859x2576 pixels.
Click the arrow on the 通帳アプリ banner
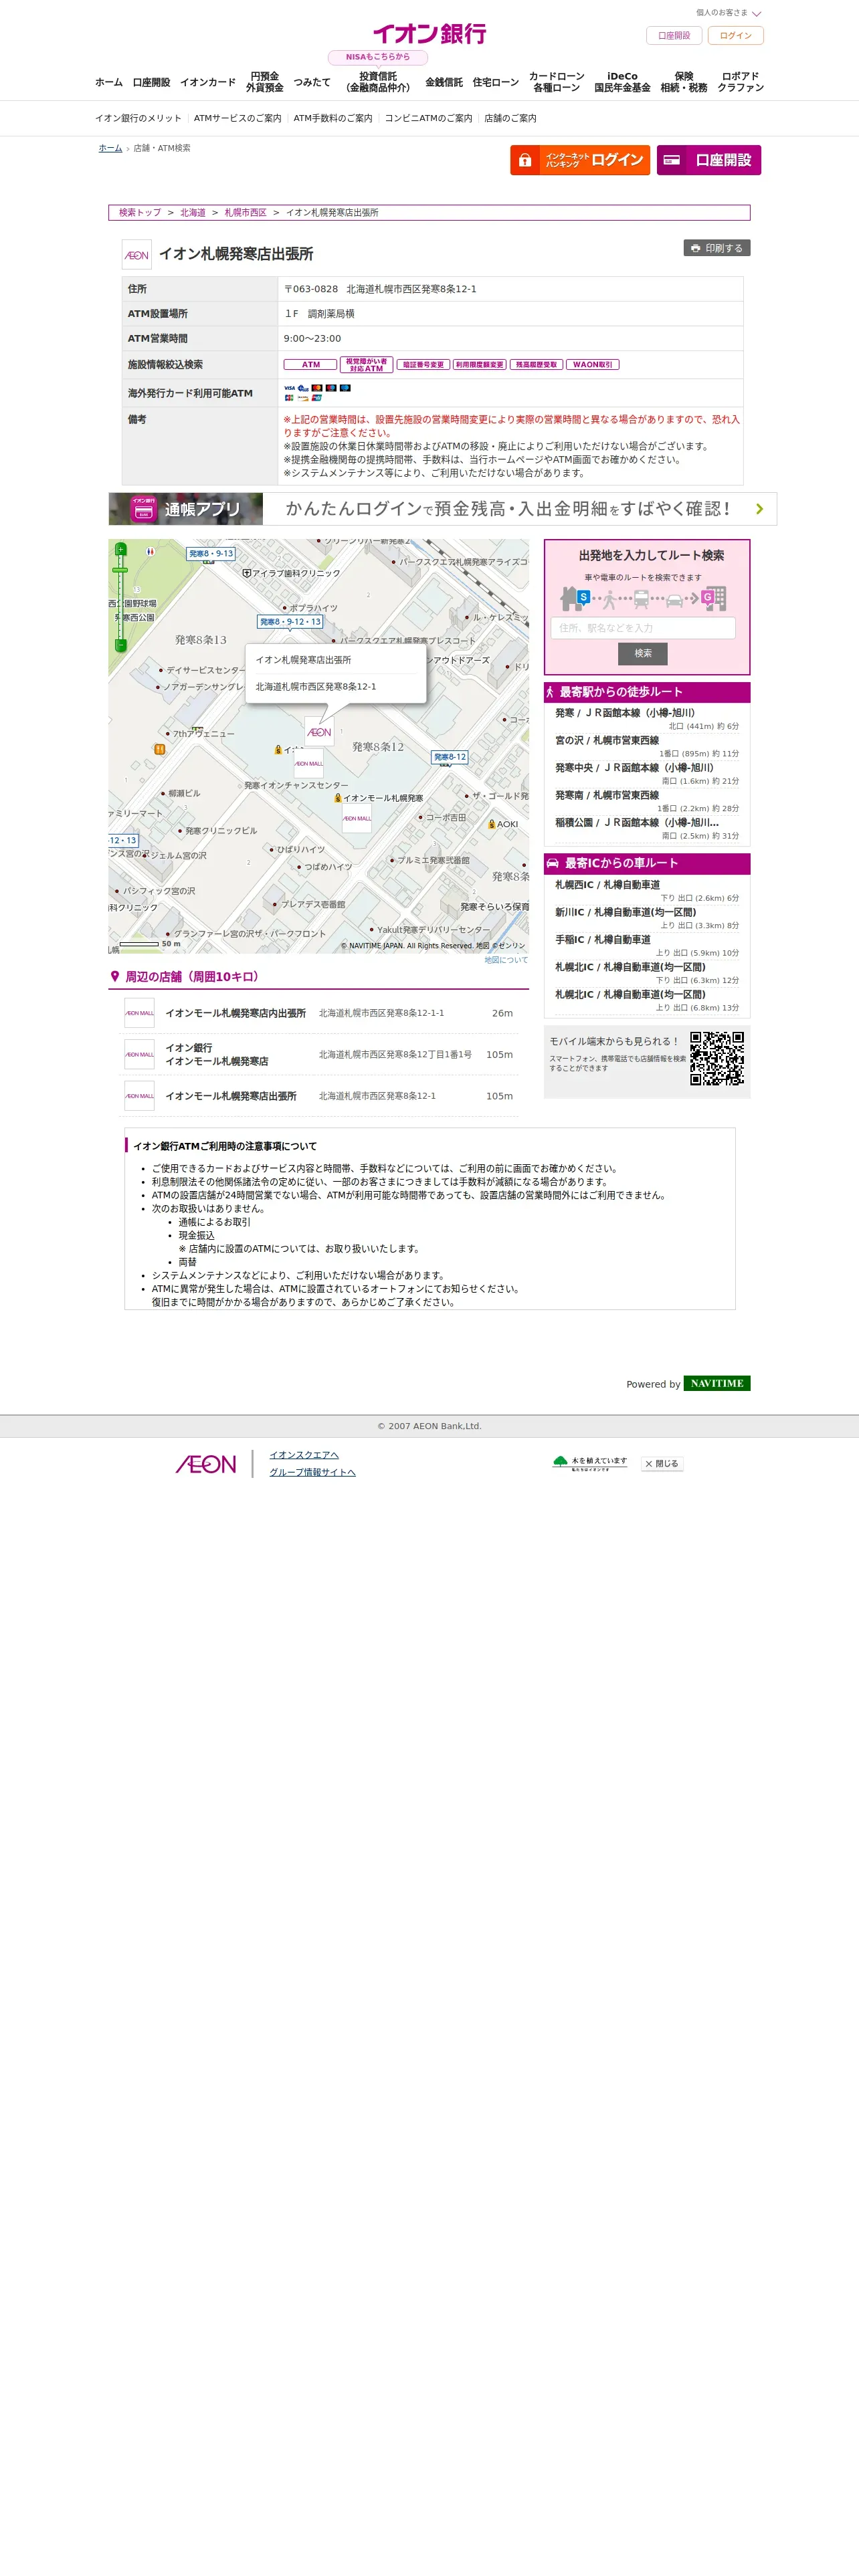pyautogui.click(x=759, y=509)
